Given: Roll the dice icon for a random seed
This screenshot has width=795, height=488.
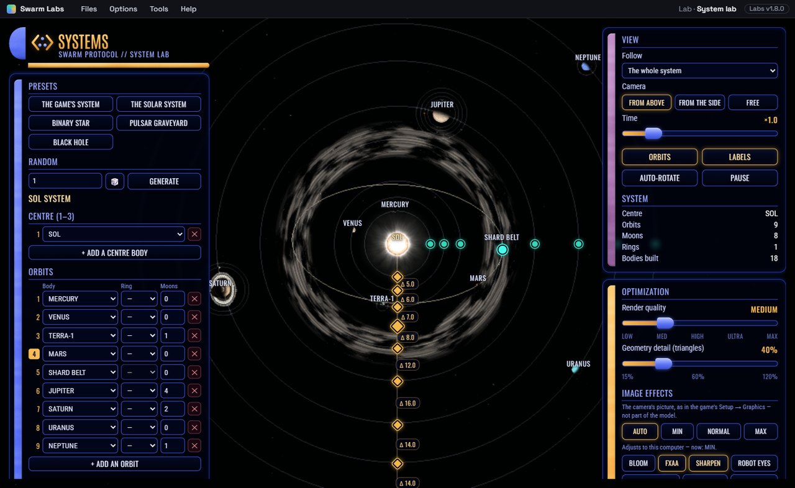Looking at the screenshot, I should [115, 181].
